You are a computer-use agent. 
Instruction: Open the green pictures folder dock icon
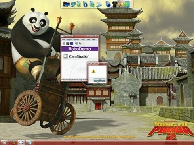92,4
